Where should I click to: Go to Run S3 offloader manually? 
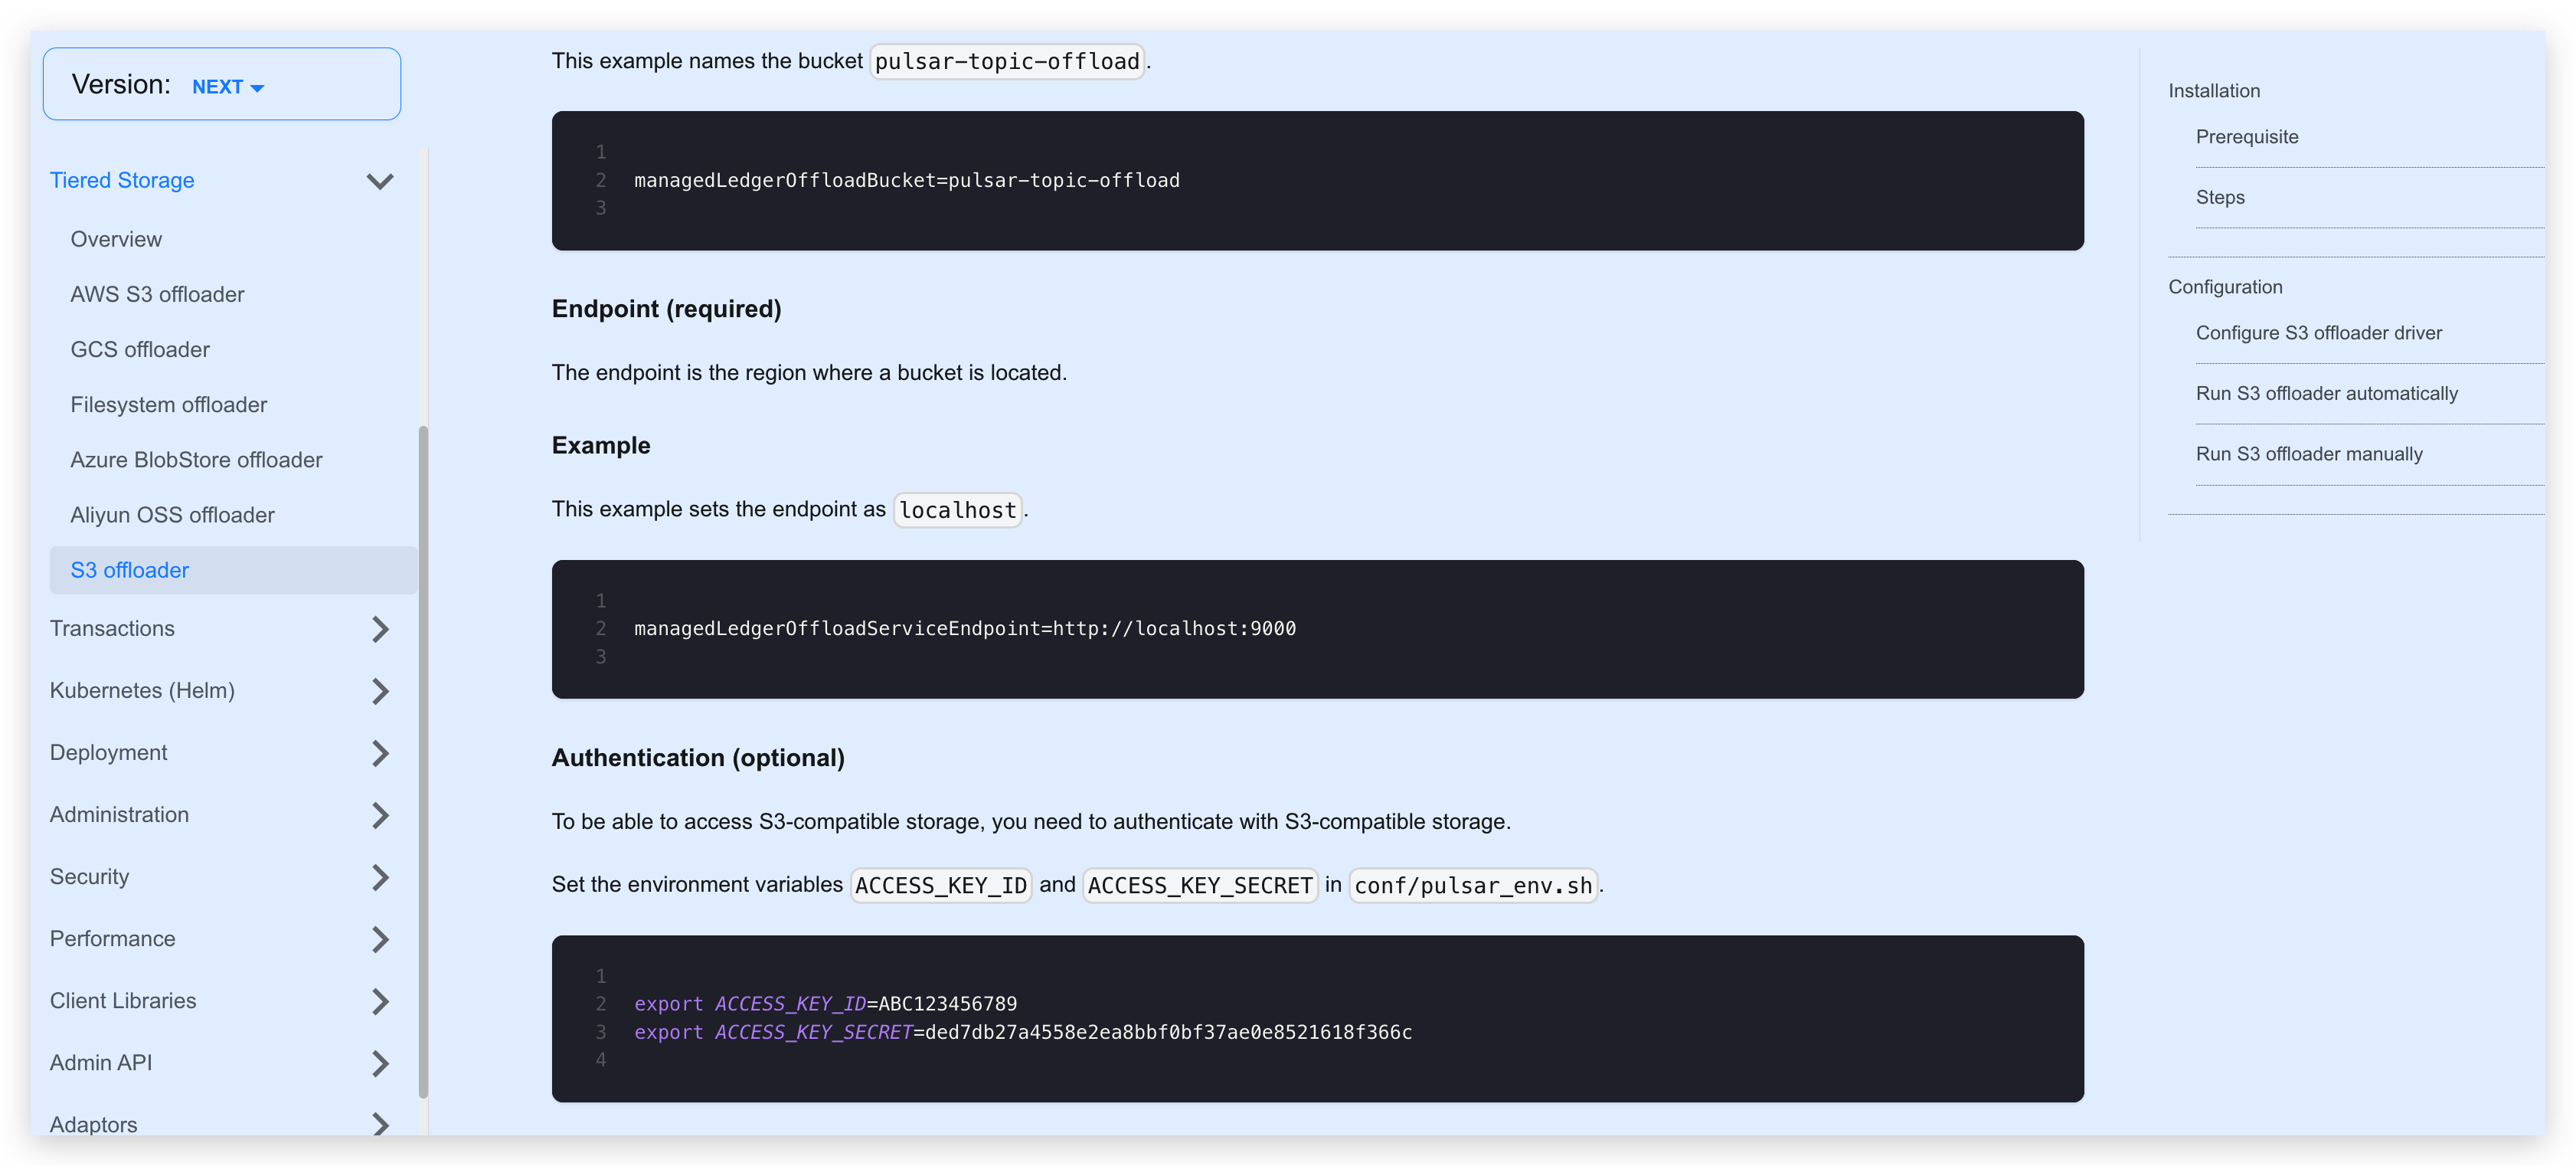2308,454
